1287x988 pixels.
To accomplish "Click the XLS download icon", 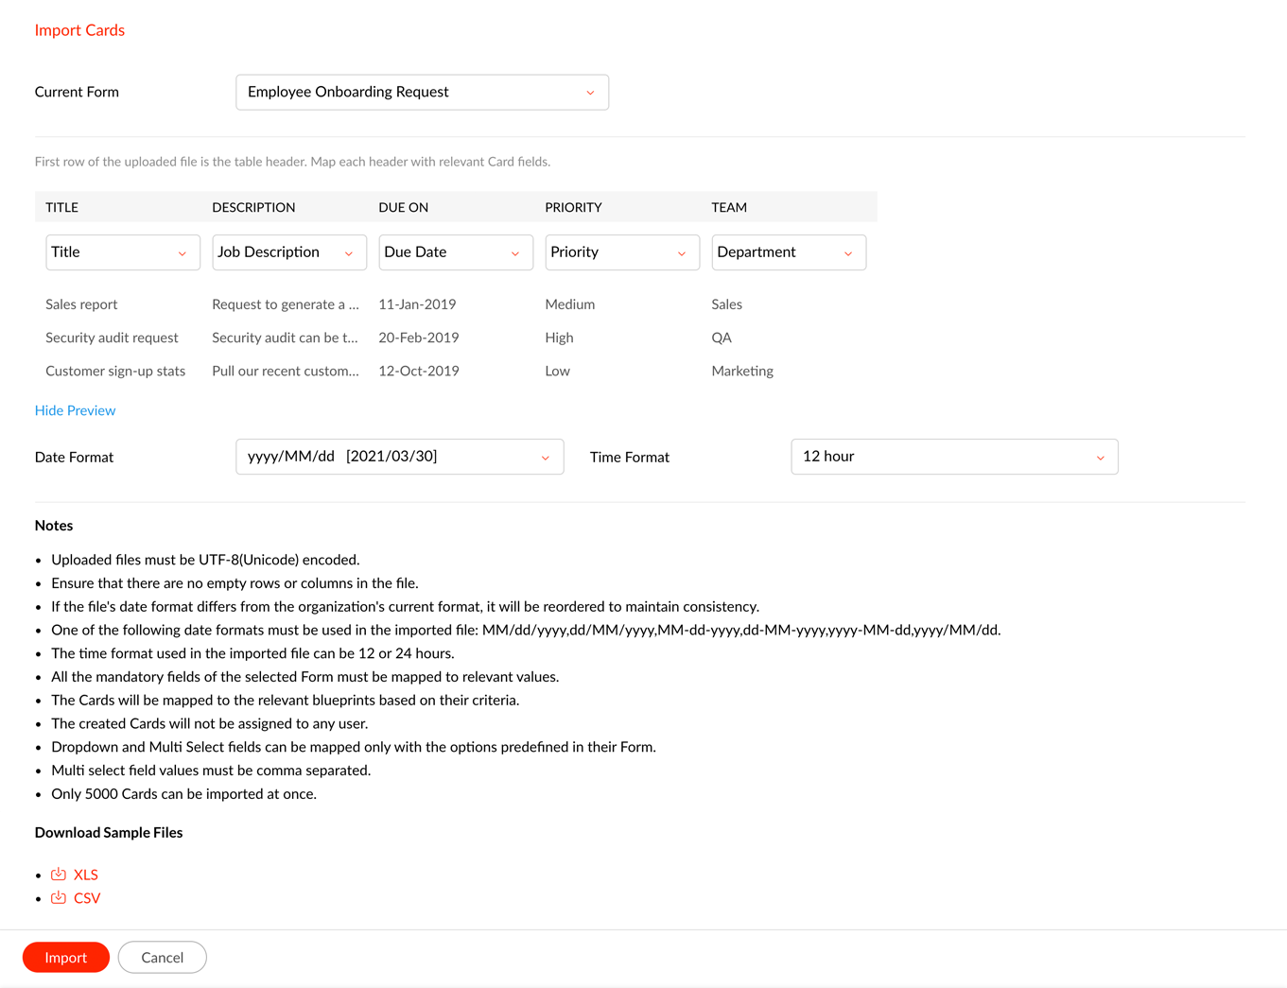I will (x=59, y=875).
